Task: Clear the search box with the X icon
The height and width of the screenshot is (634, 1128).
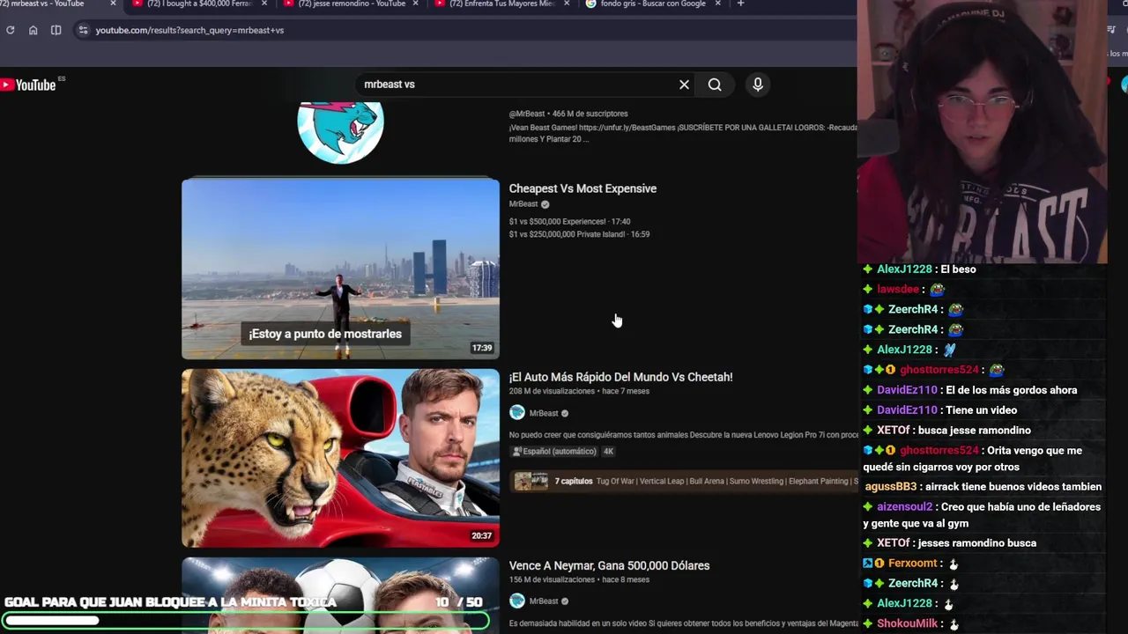Action: (684, 85)
